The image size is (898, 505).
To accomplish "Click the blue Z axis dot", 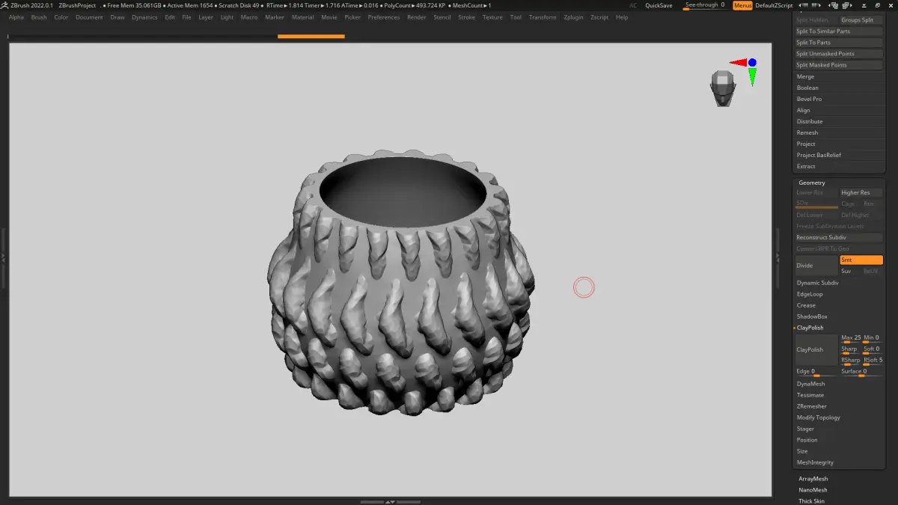I will coord(752,63).
